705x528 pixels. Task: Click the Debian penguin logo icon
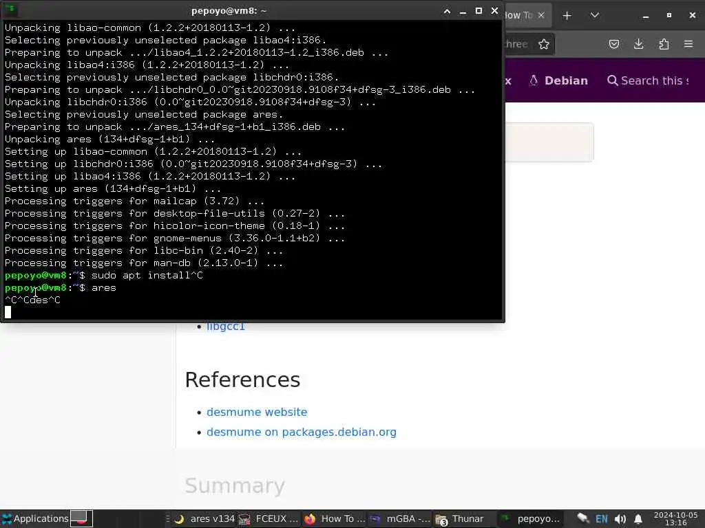(x=534, y=81)
